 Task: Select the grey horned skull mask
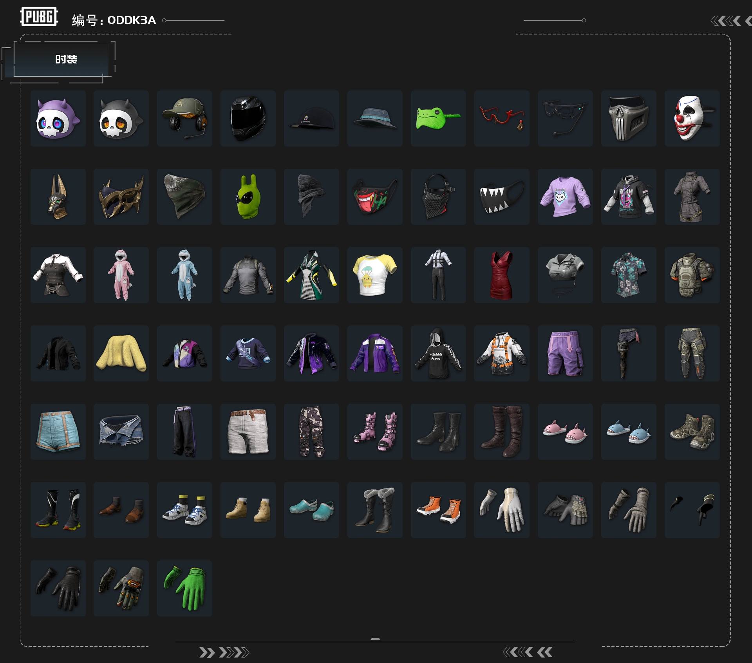click(x=121, y=118)
